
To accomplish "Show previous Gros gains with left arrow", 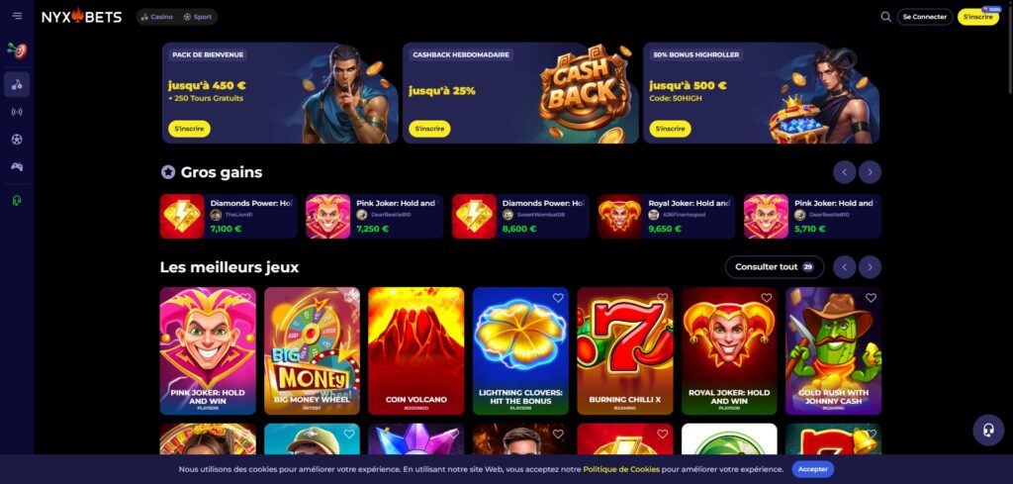I will tap(845, 172).
